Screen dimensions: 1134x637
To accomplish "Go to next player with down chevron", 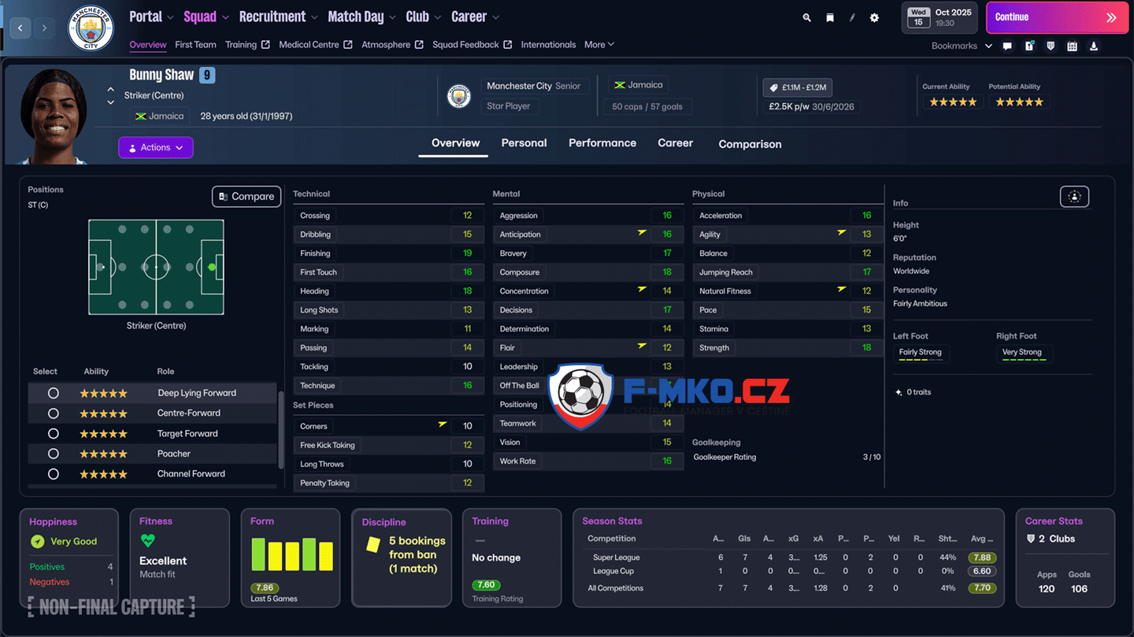I will (x=111, y=103).
